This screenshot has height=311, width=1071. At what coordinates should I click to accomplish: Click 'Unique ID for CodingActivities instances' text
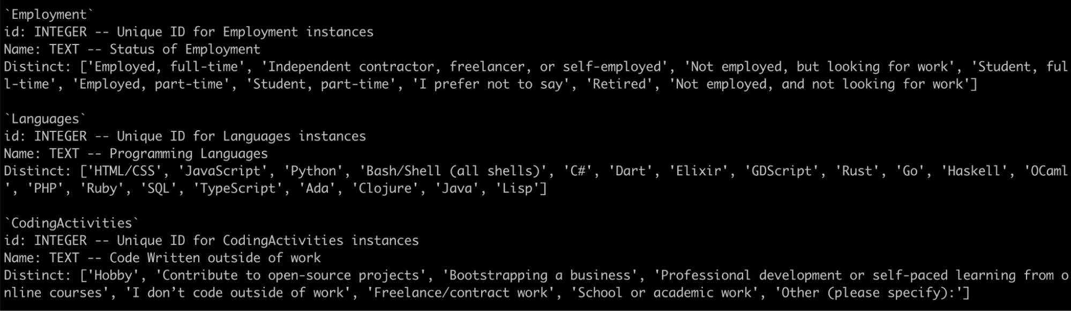(x=267, y=241)
